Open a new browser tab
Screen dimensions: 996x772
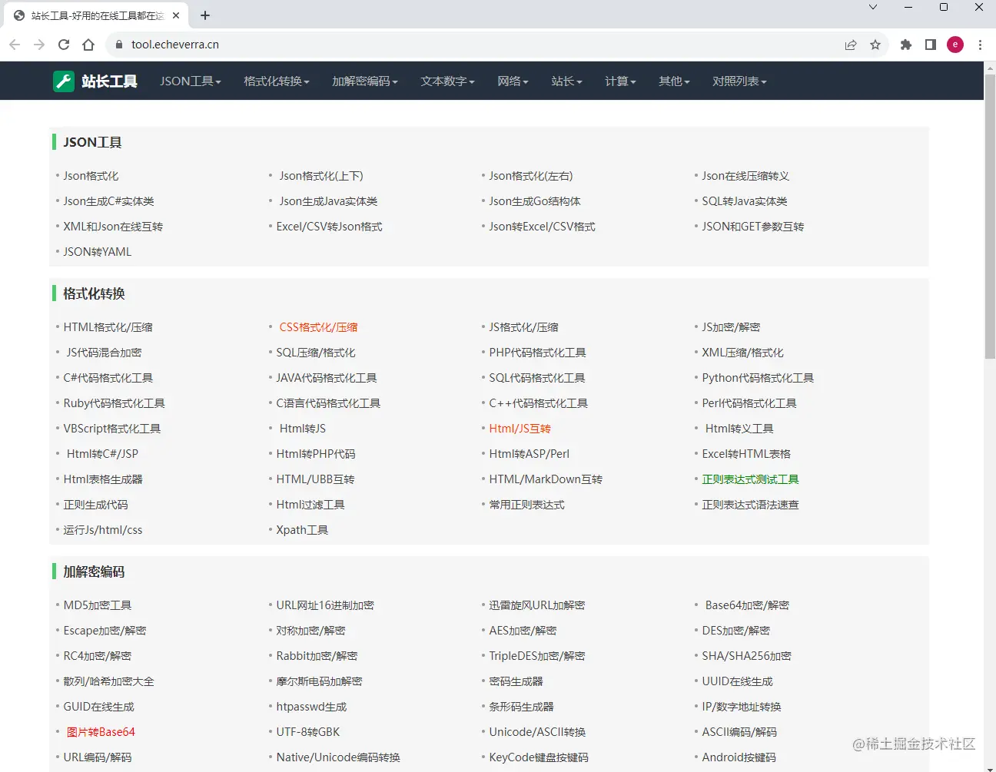[x=205, y=15]
